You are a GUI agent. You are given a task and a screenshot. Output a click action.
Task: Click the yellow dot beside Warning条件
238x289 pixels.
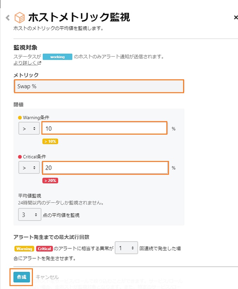(20, 117)
